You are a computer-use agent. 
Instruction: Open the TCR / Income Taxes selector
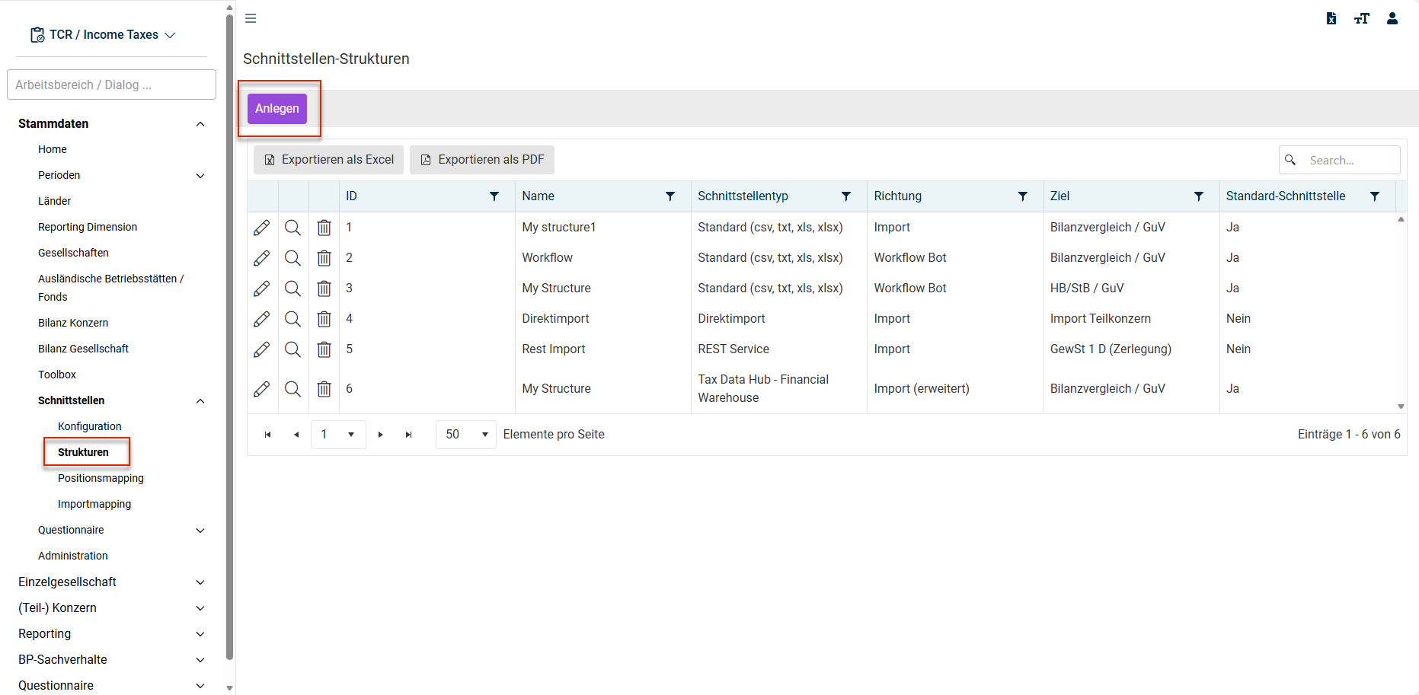click(x=103, y=35)
